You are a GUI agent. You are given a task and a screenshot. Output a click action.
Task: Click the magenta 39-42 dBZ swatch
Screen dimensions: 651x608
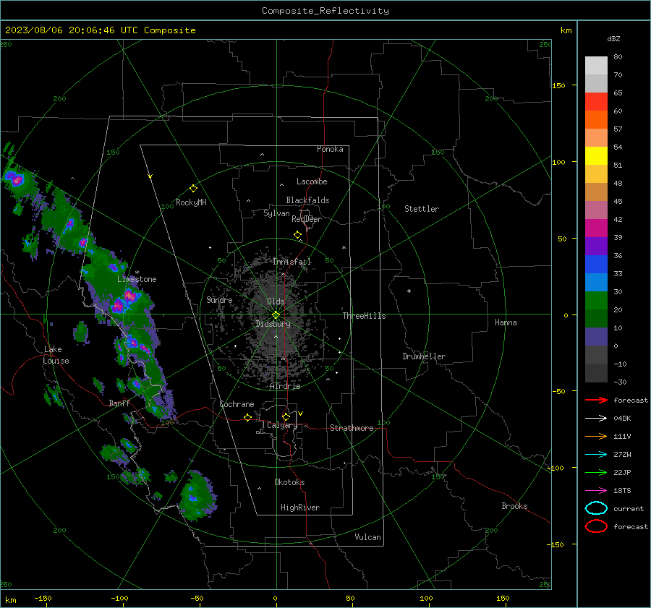coord(596,228)
